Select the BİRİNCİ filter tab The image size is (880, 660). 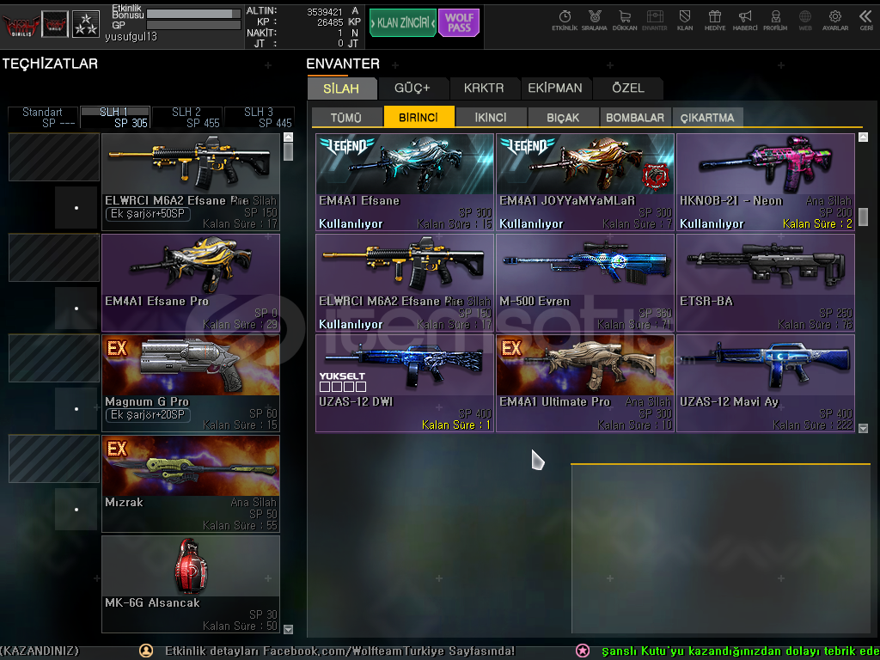[419, 117]
